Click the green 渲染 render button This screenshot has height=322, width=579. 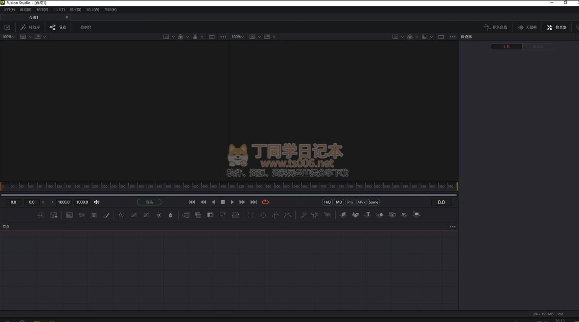[x=149, y=202]
